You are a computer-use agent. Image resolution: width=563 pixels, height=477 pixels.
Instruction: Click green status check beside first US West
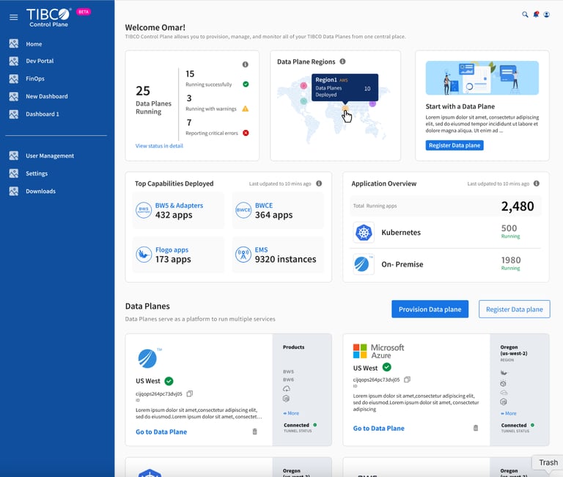pos(169,381)
